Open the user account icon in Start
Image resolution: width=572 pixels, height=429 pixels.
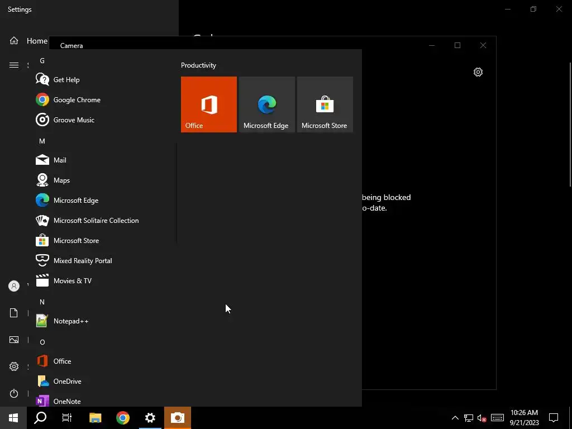(14, 286)
